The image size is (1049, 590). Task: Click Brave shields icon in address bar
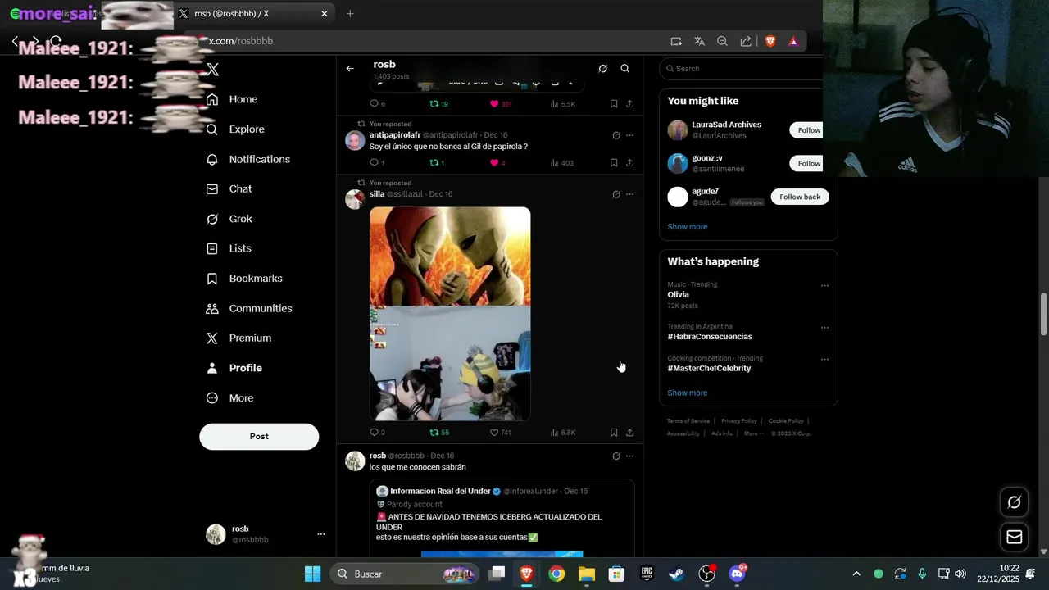point(770,41)
